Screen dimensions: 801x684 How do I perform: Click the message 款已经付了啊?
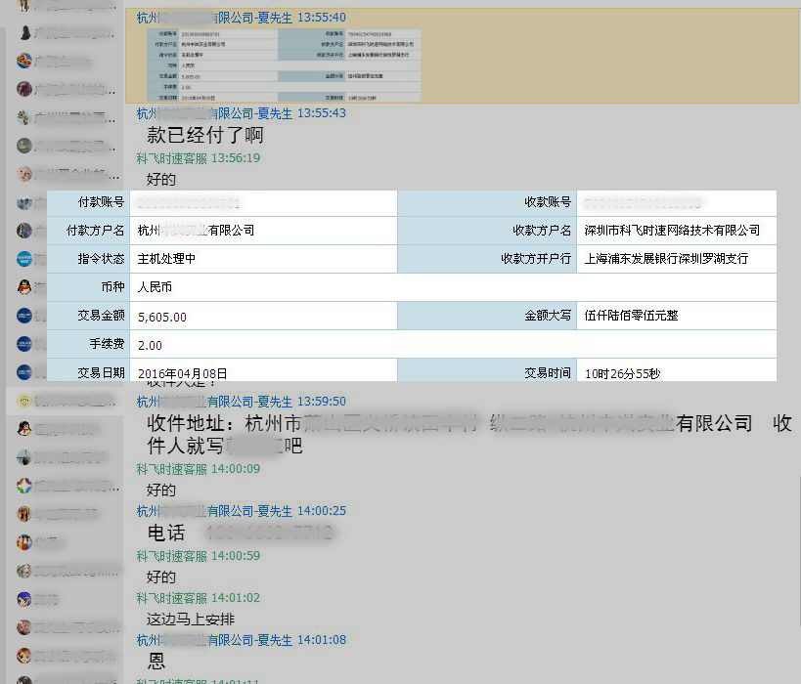pos(205,136)
